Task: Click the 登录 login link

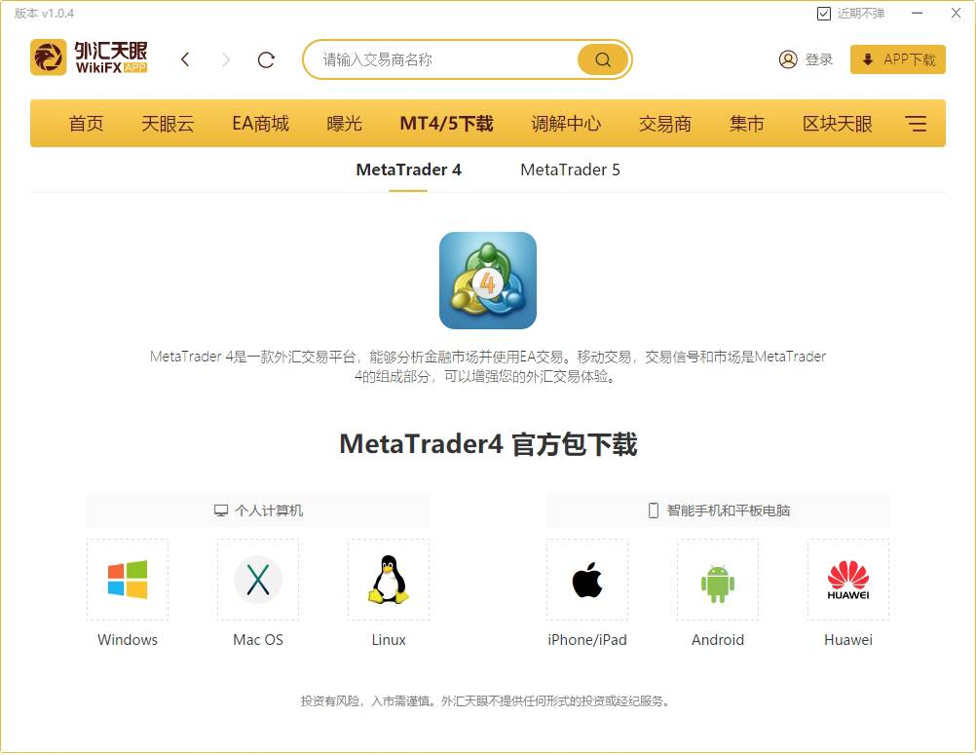Action: click(818, 59)
